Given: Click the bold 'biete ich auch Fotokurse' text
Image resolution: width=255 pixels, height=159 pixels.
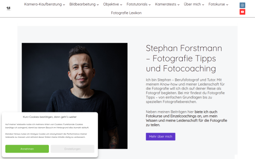Looking at the screenshot, I should tap(187, 118).
